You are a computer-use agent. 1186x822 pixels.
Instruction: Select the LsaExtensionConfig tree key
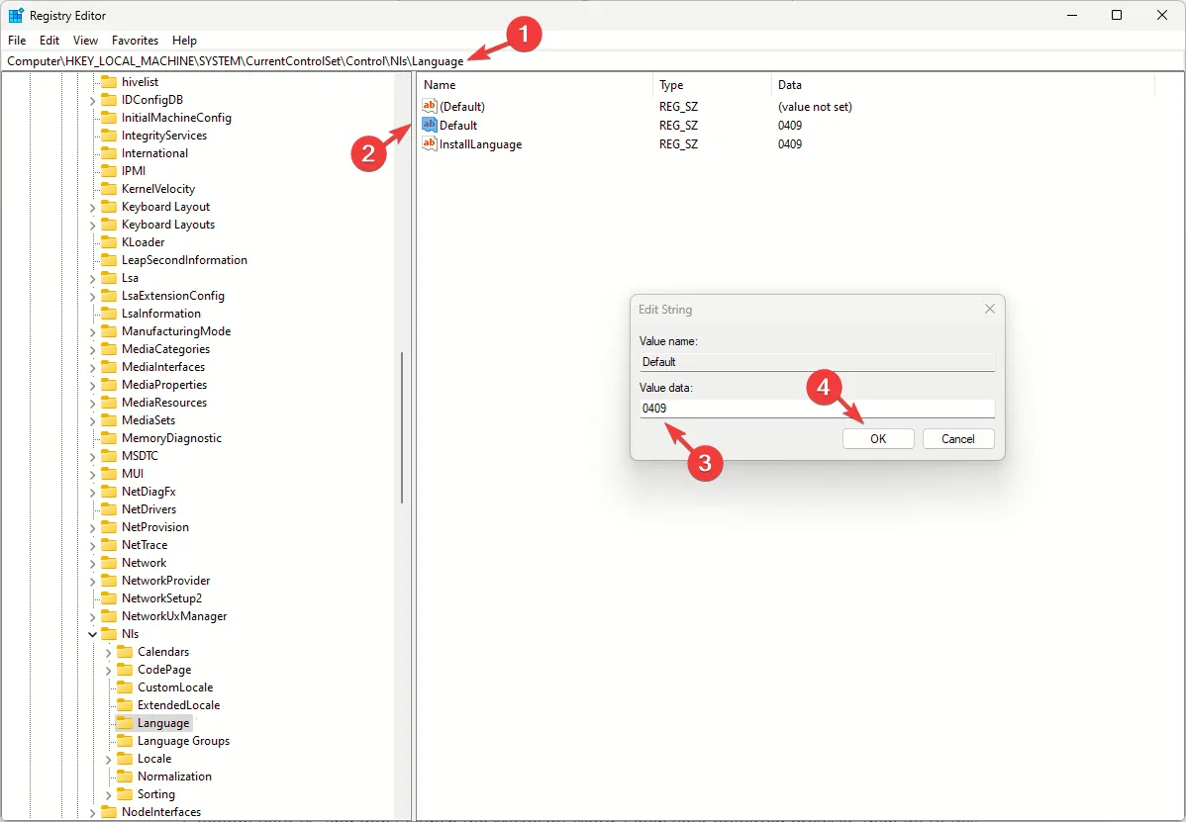172,296
